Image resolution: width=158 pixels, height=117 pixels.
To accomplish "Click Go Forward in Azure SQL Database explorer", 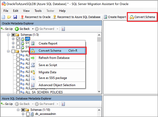I will pyautogui.click(x=45, y=104).
